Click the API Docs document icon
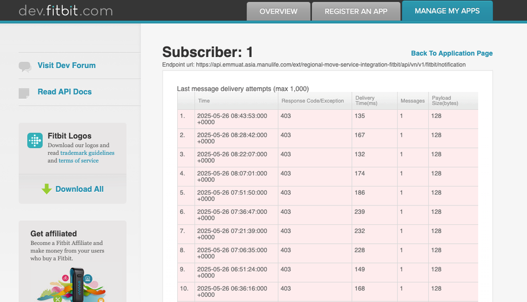527x302 pixels. [x=24, y=93]
